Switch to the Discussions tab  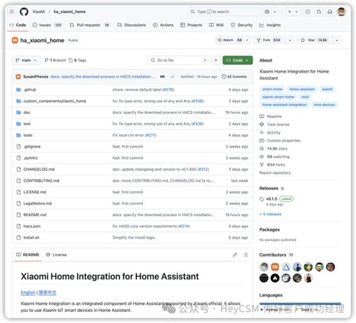(x=132, y=25)
